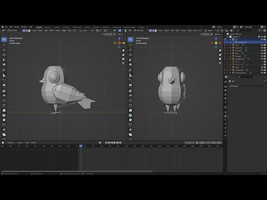267x200 pixels.
Task: Open Mesh menu in Right Orthographic header
Action: [x=51, y=31]
